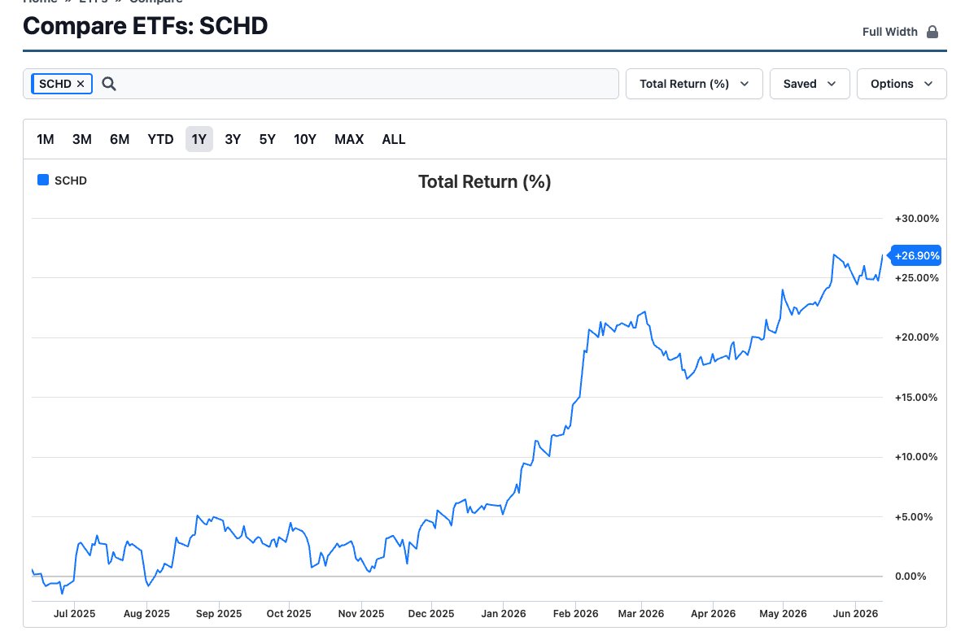
Task: Click the May 2026 axis label
Action: point(783,613)
